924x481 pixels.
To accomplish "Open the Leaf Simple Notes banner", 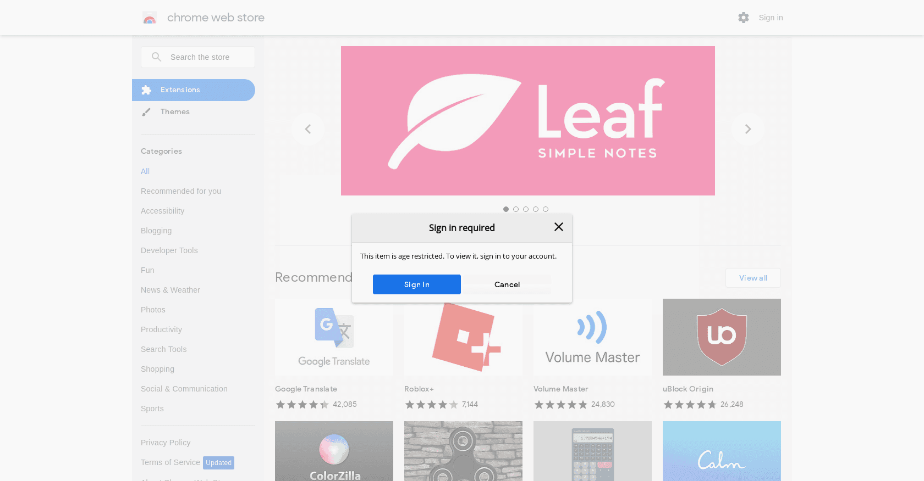I will click(528, 121).
